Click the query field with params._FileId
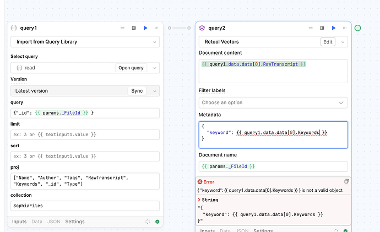 click(x=85, y=113)
